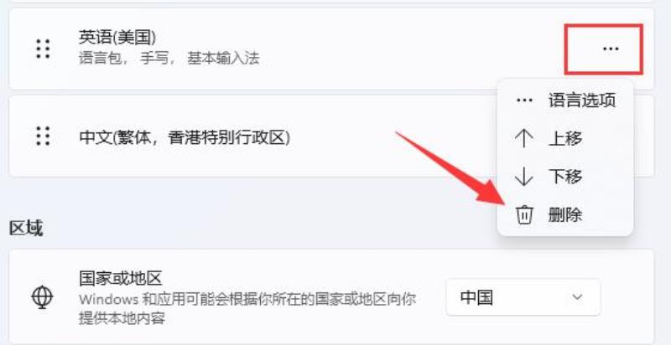Expand the chevron arrow in 中国 combo box
This screenshot has width=671, height=345.
pos(578,296)
